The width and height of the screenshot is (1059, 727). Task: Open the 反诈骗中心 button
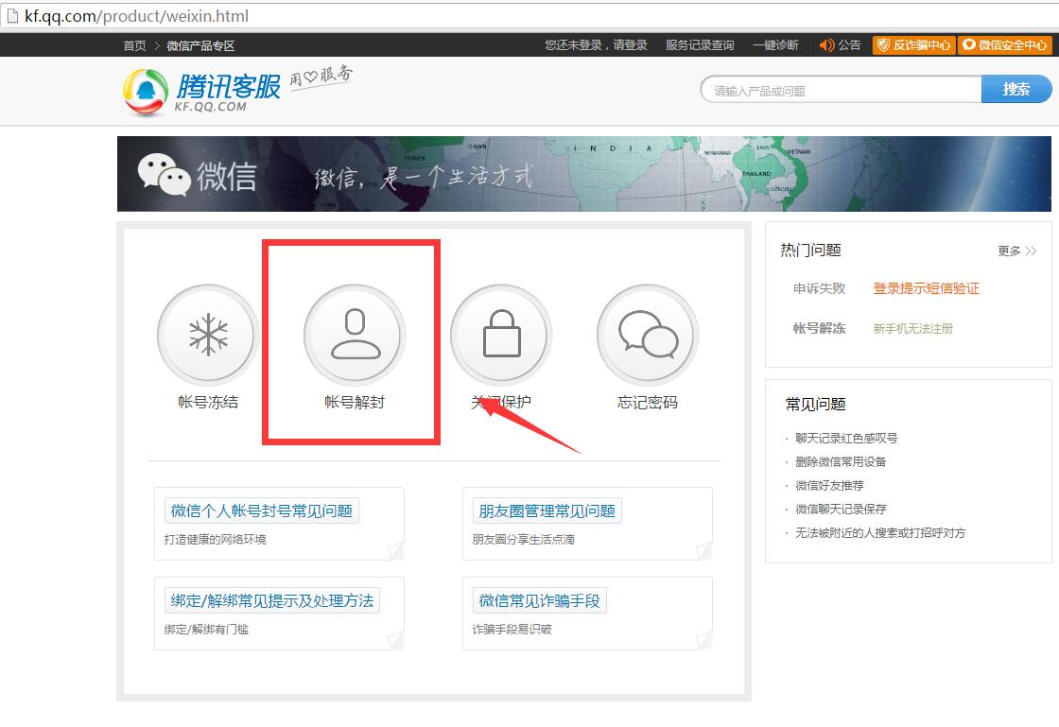913,45
